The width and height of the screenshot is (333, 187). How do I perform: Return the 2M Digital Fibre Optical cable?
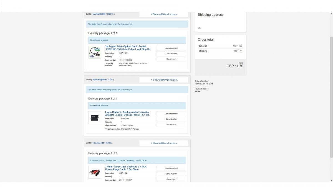(x=171, y=59)
